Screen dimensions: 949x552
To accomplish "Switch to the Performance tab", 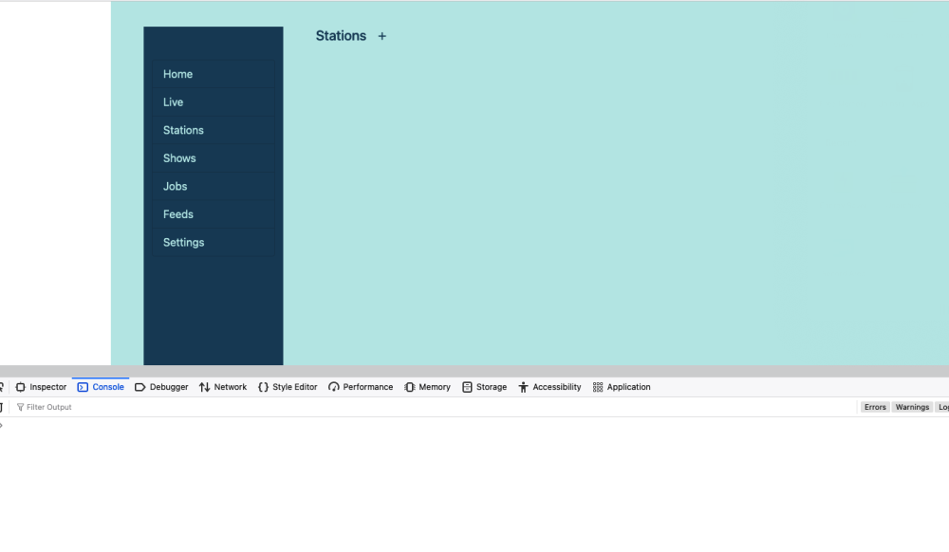I will click(361, 387).
